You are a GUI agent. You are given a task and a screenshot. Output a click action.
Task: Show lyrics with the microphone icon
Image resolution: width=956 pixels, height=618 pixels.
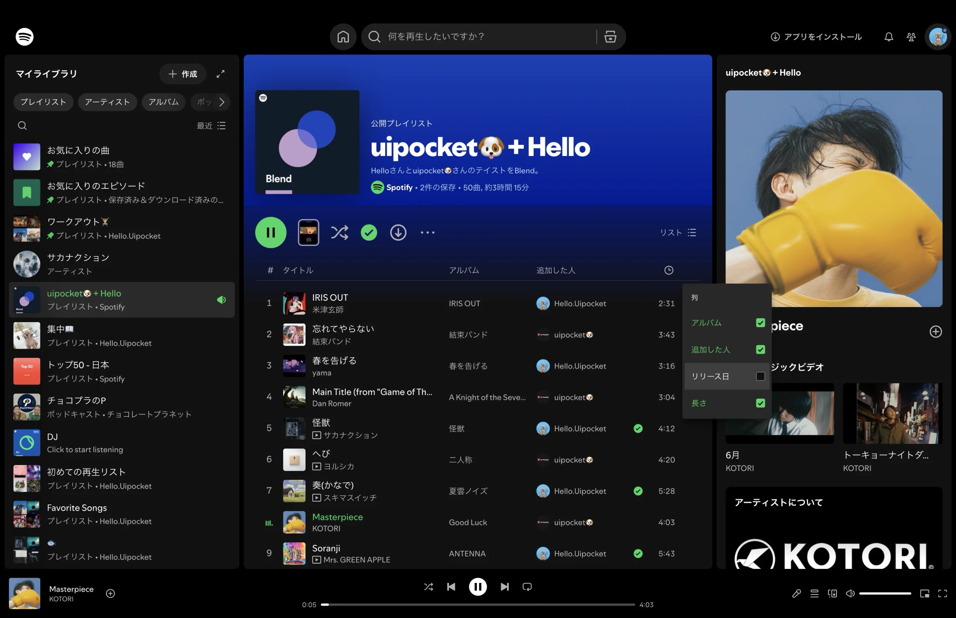pyautogui.click(x=797, y=593)
